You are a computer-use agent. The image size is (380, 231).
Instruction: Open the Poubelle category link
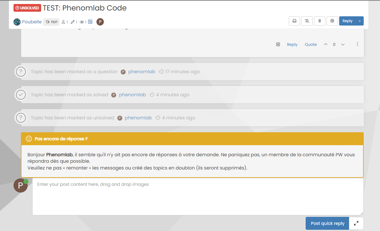(x=32, y=22)
